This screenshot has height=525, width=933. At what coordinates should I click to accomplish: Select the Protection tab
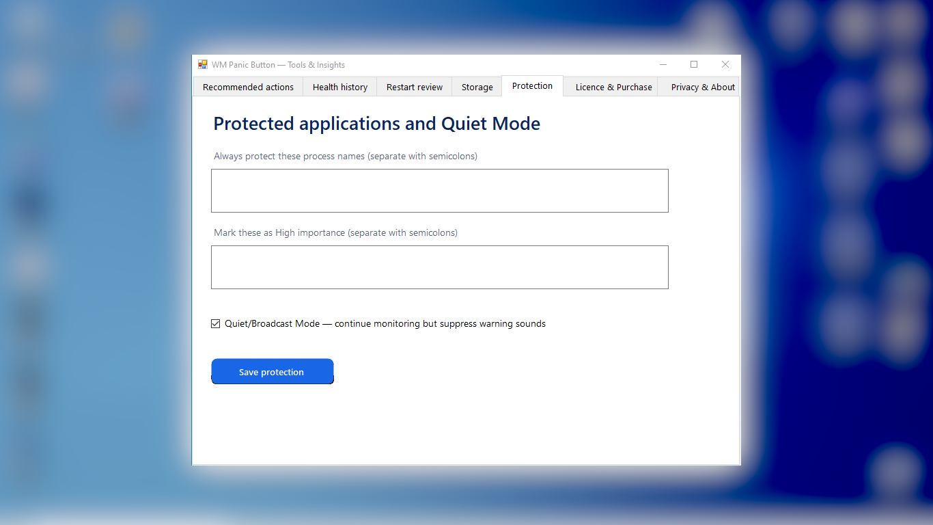(x=532, y=85)
